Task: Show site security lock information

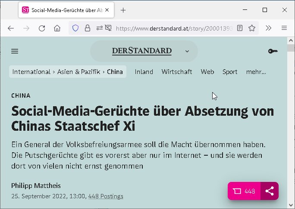Action: pyautogui.click(x=88, y=28)
